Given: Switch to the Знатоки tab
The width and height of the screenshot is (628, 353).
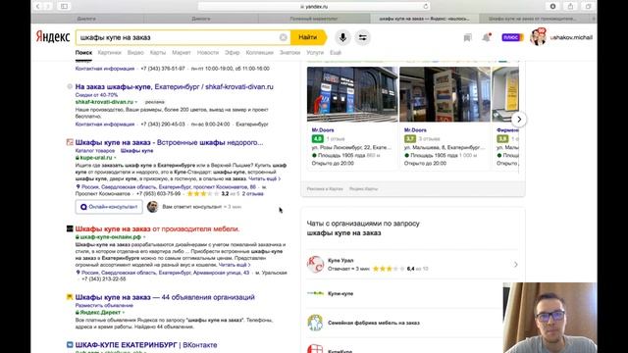Looking at the screenshot, I should [290, 52].
